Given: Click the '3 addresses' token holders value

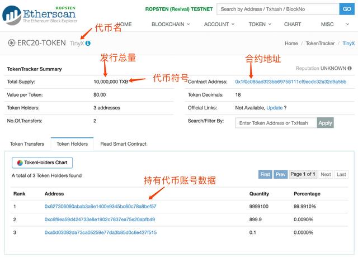Looking at the screenshot, I should (107, 108).
